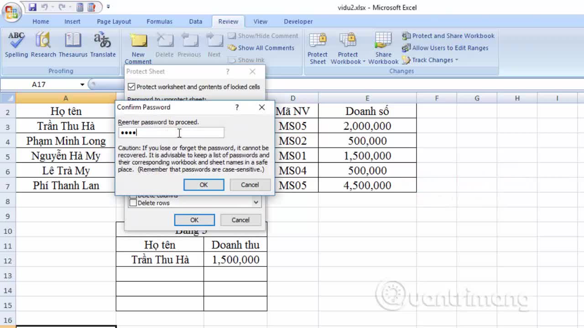584x328 pixels.
Task: Select cell with 4,500,000
Action: [x=367, y=185]
